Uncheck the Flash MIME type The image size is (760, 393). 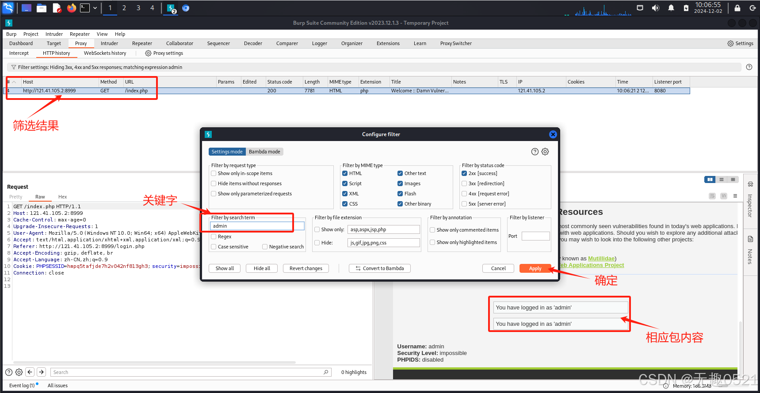(400, 194)
